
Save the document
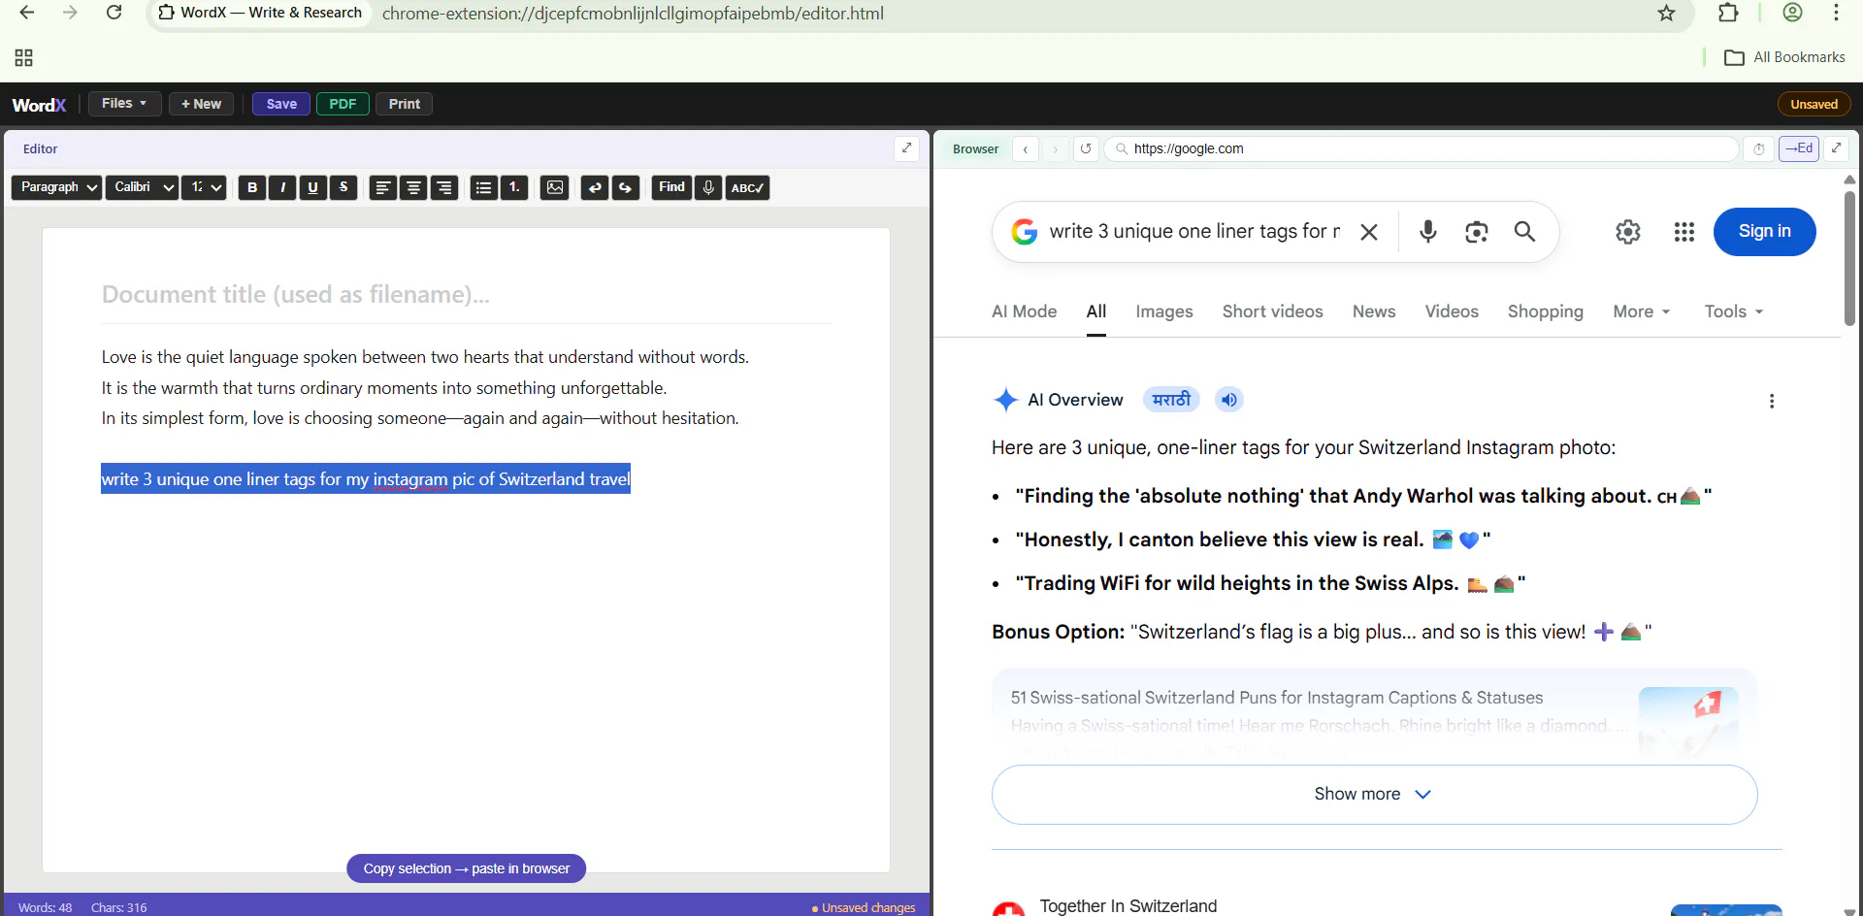pyautogui.click(x=281, y=104)
